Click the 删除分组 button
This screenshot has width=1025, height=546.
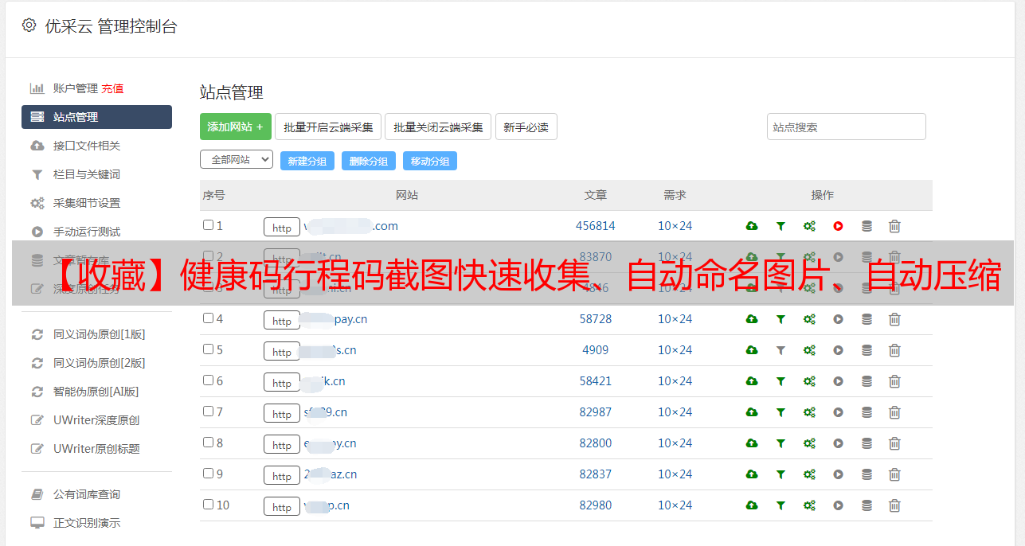pos(369,161)
